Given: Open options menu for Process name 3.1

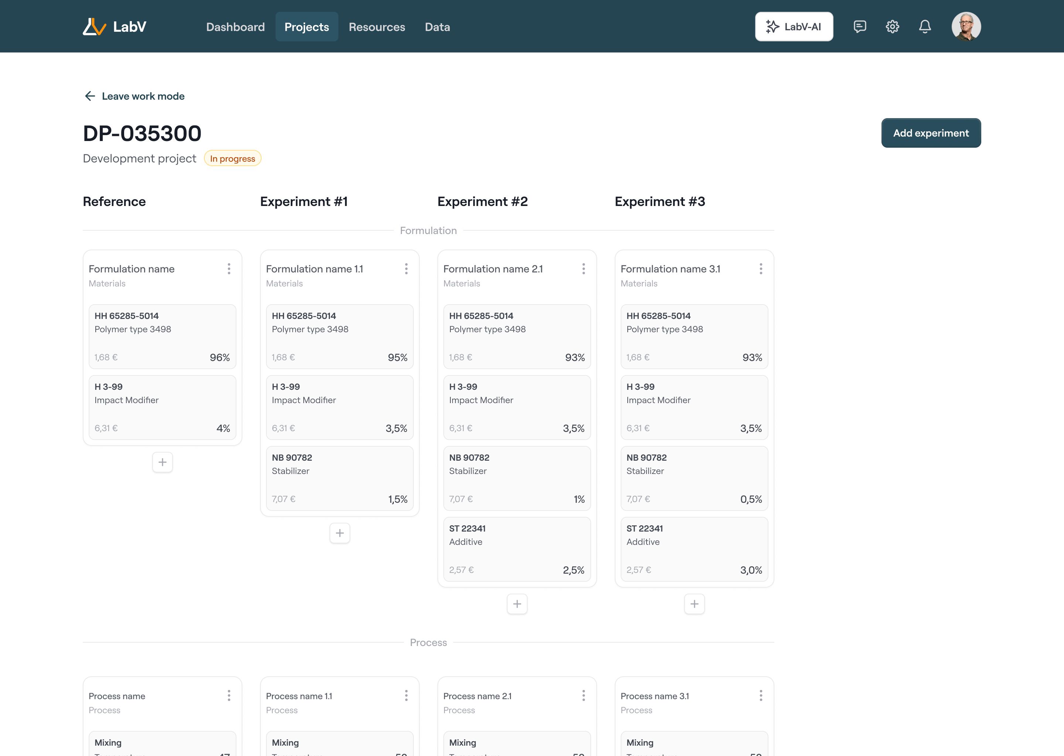Looking at the screenshot, I should click(x=761, y=695).
